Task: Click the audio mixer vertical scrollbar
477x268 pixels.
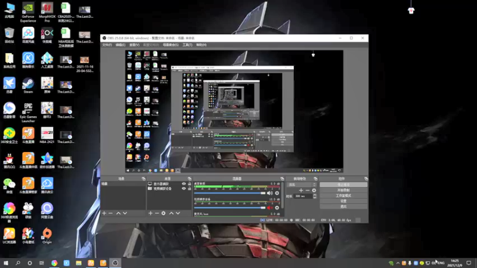Action: point(283,196)
